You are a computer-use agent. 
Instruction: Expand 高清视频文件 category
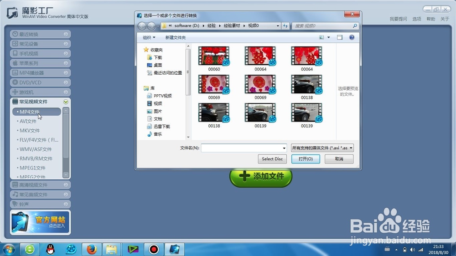tap(41, 185)
